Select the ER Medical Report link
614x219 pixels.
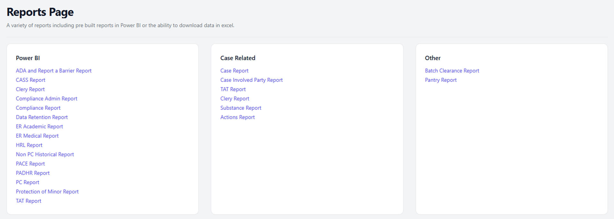click(x=37, y=136)
